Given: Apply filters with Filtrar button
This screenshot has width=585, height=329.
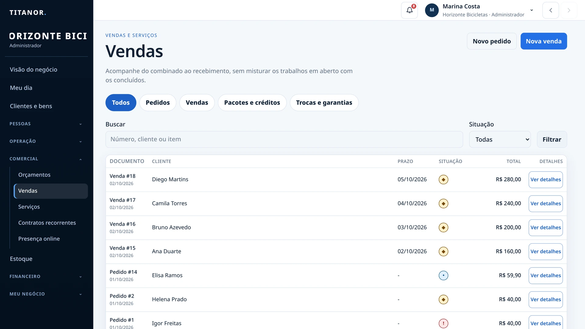Looking at the screenshot, I should coord(552,140).
